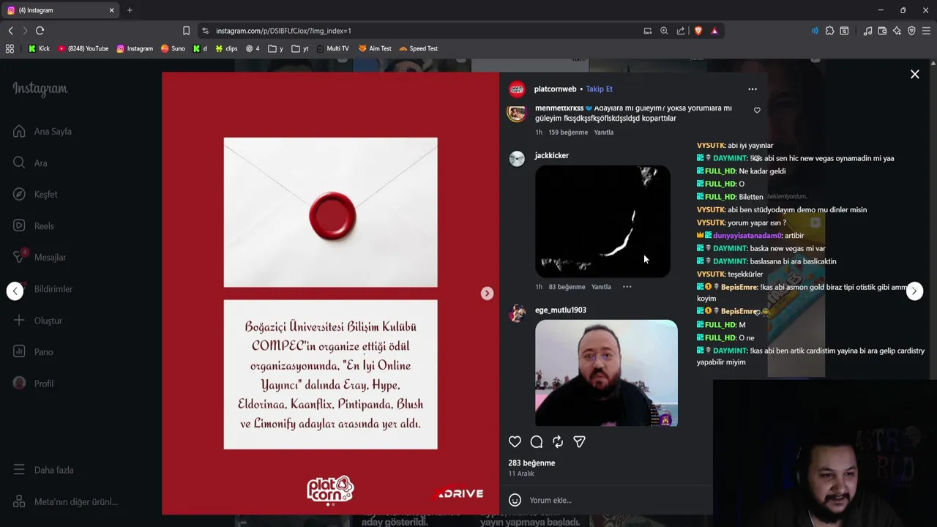The width and height of the screenshot is (937, 527).
Task: Show next image in carousel
Action: [x=487, y=294]
